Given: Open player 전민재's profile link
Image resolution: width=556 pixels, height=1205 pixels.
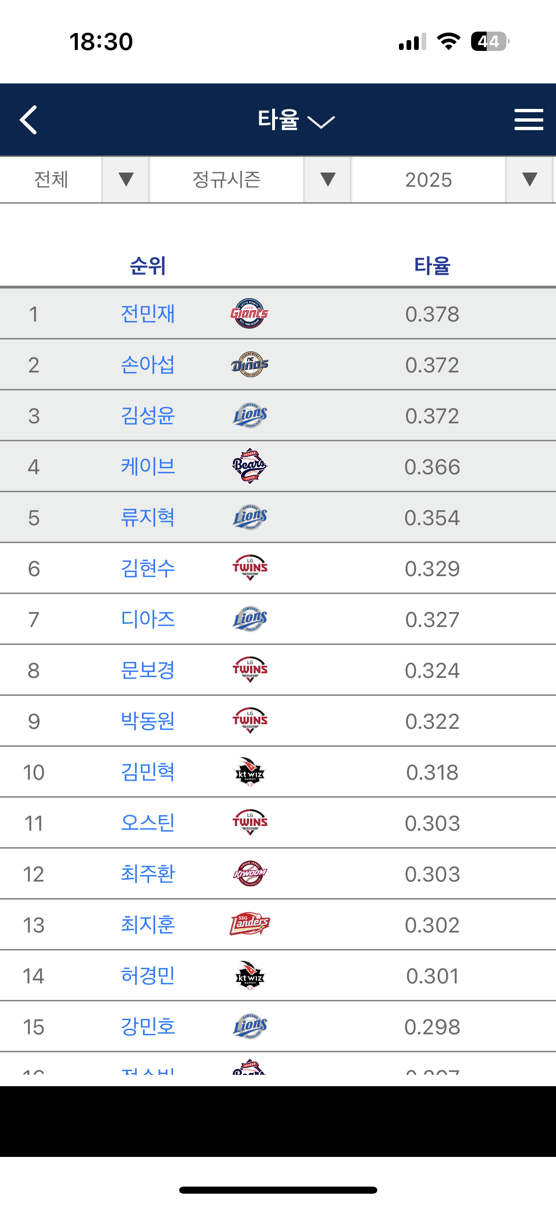Looking at the screenshot, I should coord(148,314).
